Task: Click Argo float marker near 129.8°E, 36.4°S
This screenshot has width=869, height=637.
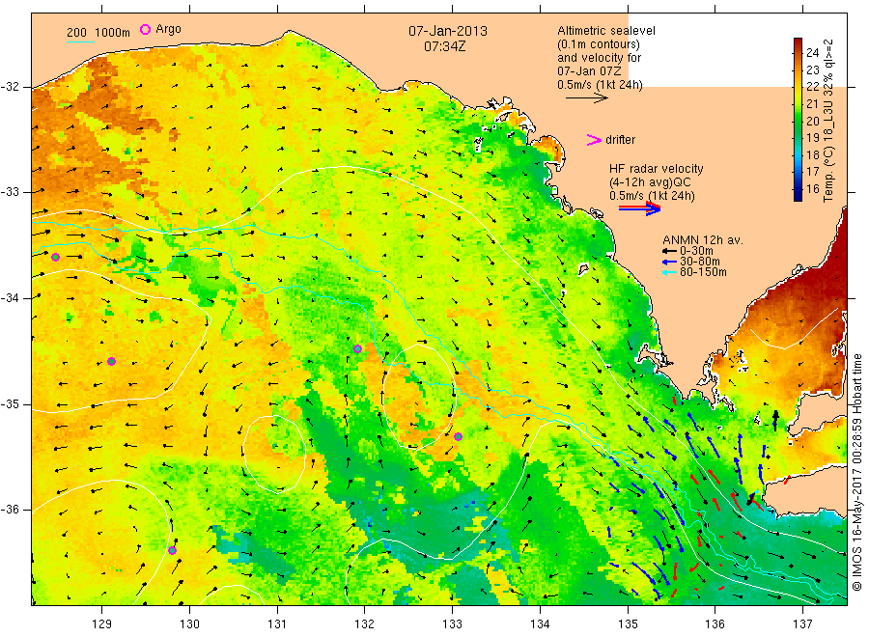Action: tap(173, 550)
